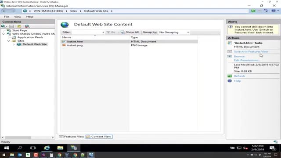Image resolution: width=281 pixels, height=158 pixels.
Task: Select Default Web Site in the tree
Action: 35,44
